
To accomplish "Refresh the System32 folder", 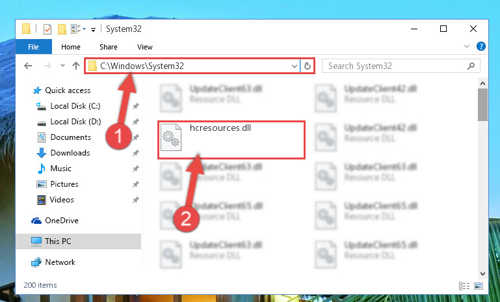I will click(308, 66).
